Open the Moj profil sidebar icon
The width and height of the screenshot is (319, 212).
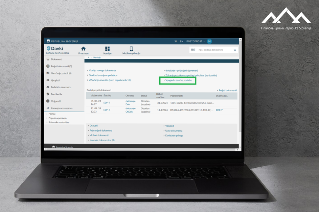click(48, 101)
